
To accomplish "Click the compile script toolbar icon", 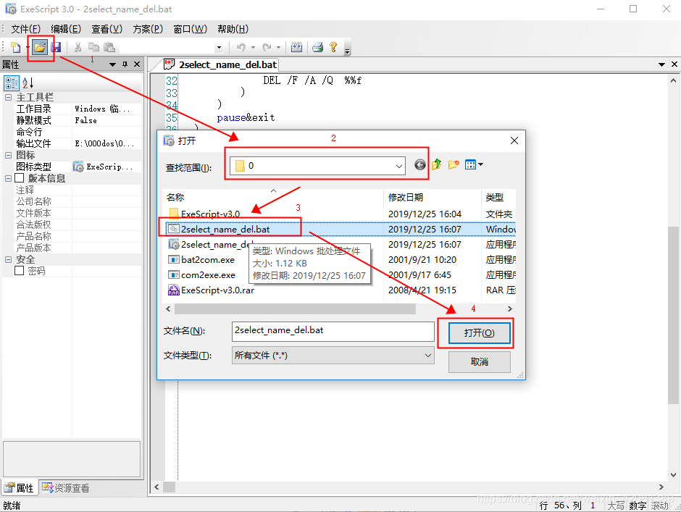I will click(296, 47).
